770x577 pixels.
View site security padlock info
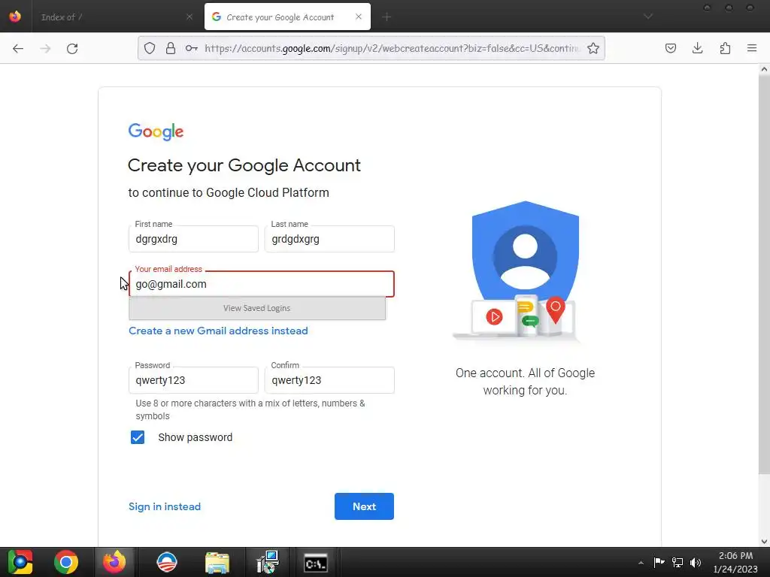tap(171, 48)
